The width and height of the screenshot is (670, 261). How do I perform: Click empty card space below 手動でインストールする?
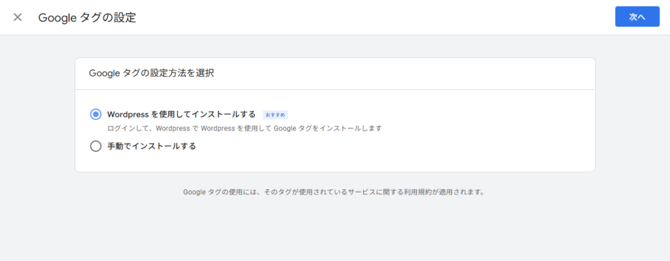point(327,162)
